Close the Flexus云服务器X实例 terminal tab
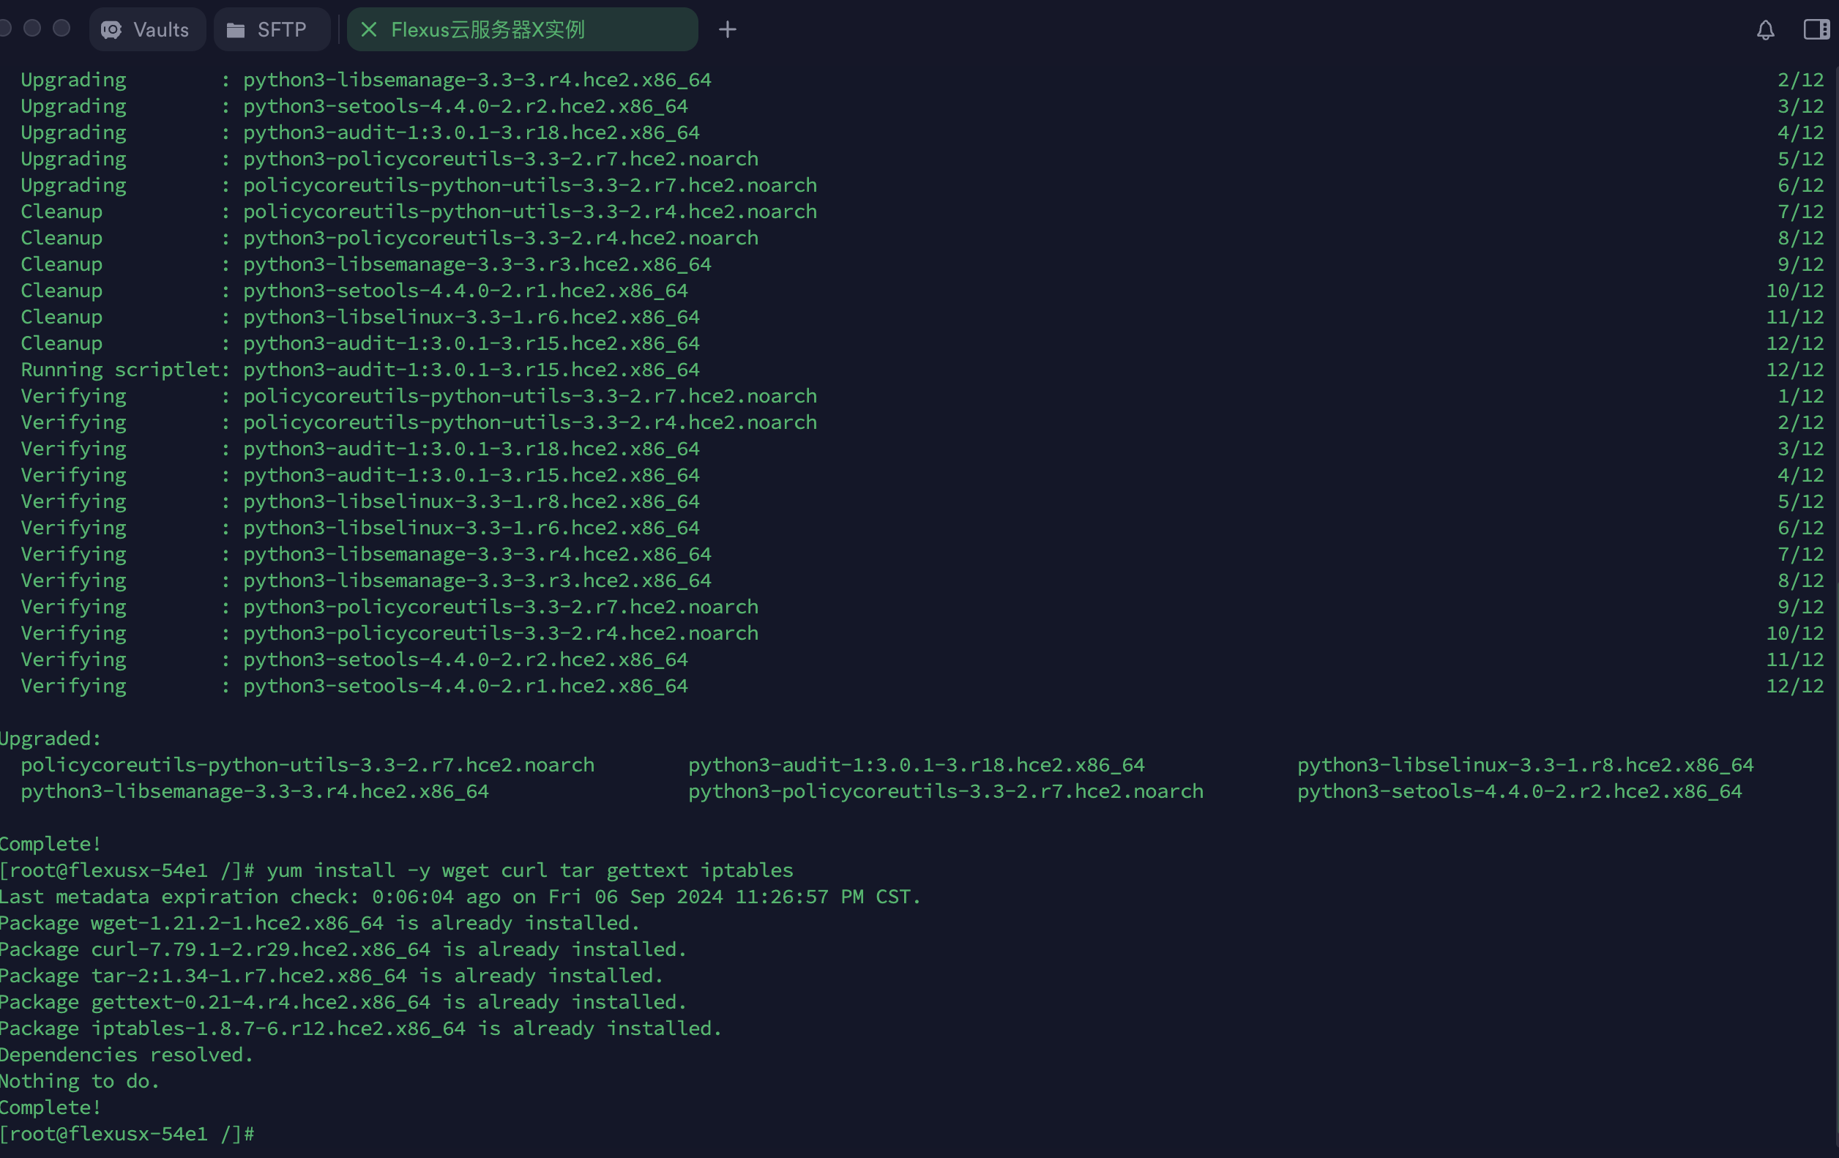This screenshot has height=1158, width=1839. pos(369,30)
